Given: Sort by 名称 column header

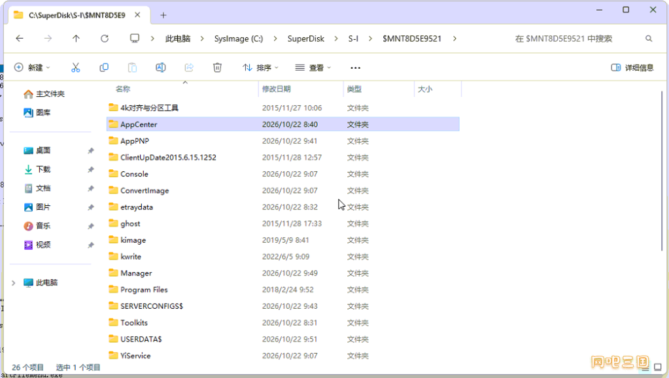Looking at the screenshot, I should pyautogui.click(x=123, y=89).
